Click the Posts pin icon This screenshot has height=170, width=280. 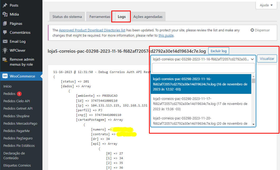5,5
